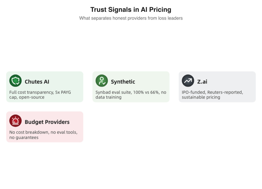This screenshot has height=189, width=262.
Task: Click the honest providers subtitle text
Action: [131, 18]
